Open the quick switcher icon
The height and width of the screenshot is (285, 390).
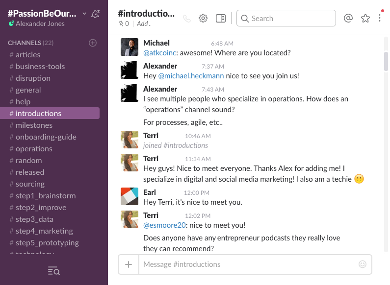pos(54,271)
